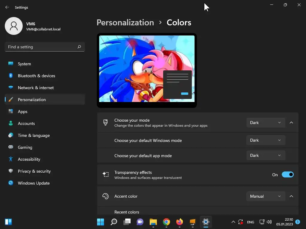The height and width of the screenshot is (229, 306).
Task: Click the Accessibility figure icon
Action: [x=11, y=159]
